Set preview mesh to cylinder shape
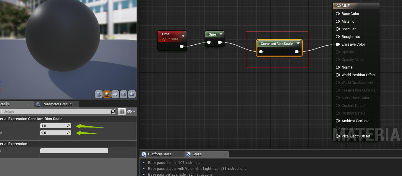The height and width of the screenshot is (176, 402). click(98, 94)
